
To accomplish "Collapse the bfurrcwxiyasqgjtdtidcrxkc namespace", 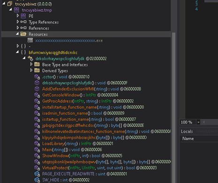I will [x=17, y=52].
